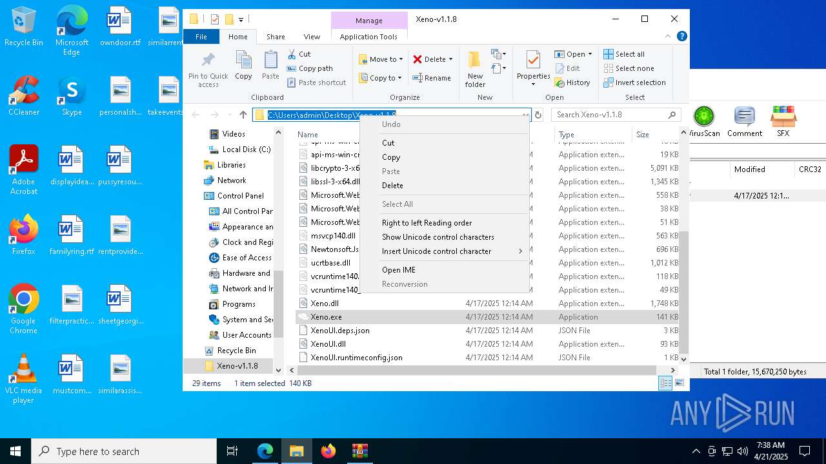Open the Recycle Bin desktop icon
The image size is (826, 464).
(x=24, y=27)
